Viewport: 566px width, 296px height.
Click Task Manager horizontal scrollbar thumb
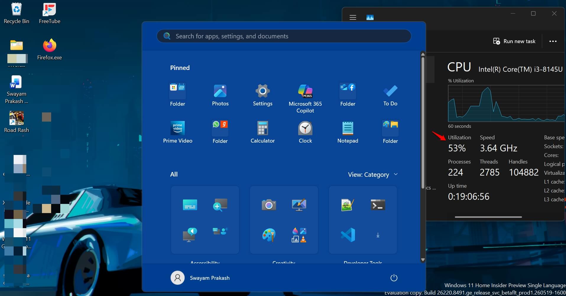(488, 217)
